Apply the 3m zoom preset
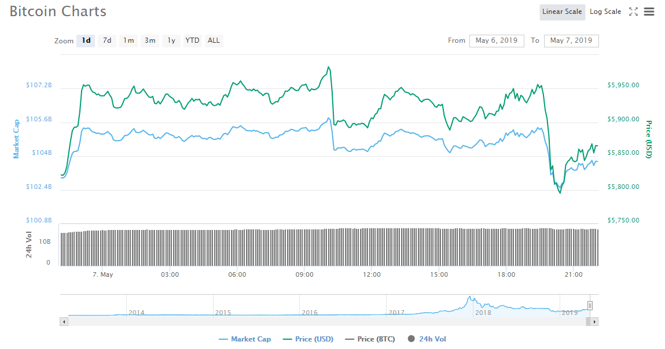The height and width of the screenshot is (349, 665). coord(150,40)
